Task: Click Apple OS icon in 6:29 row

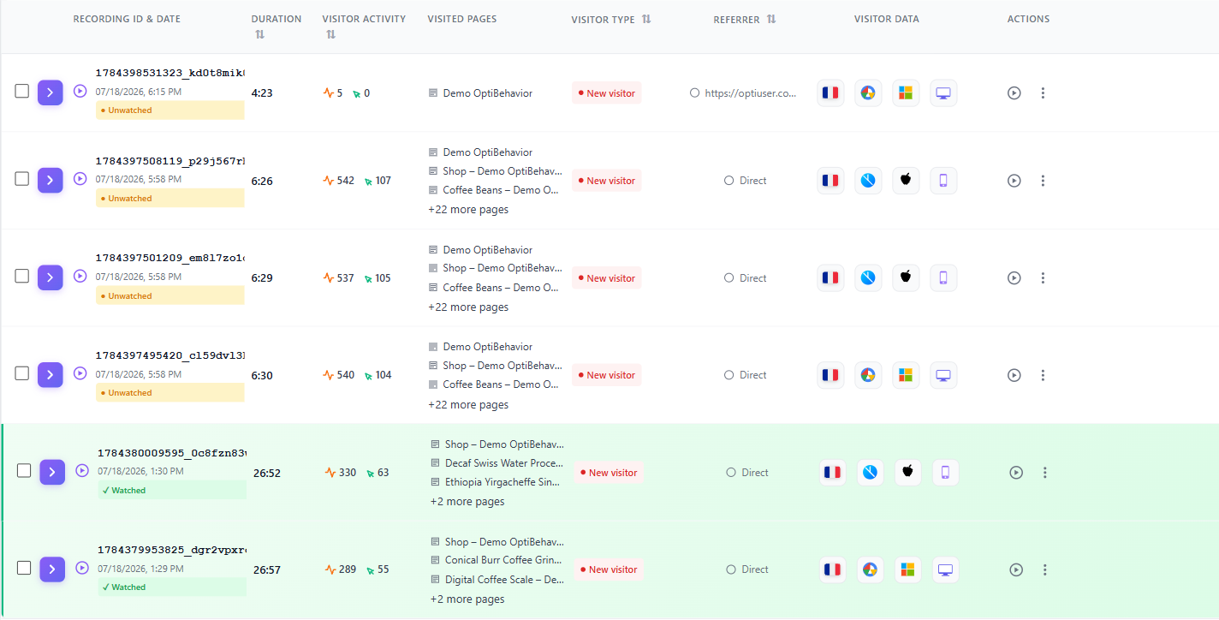Action: pyautogui.click(x=906, y=278)
